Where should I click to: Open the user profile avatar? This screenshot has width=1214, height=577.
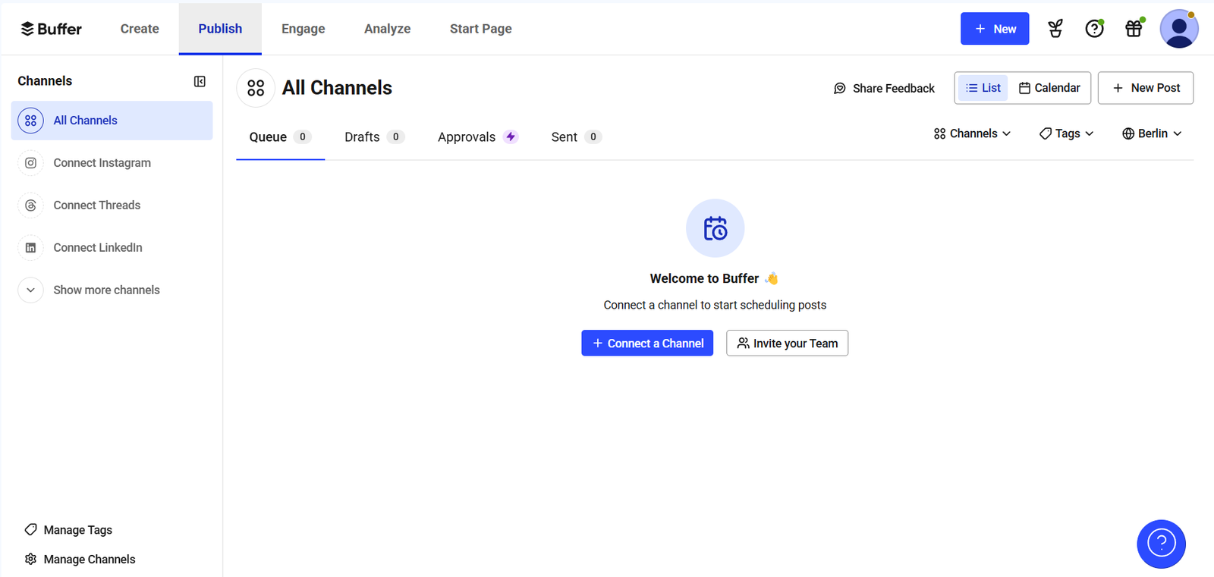click(x=1178, y=29)
